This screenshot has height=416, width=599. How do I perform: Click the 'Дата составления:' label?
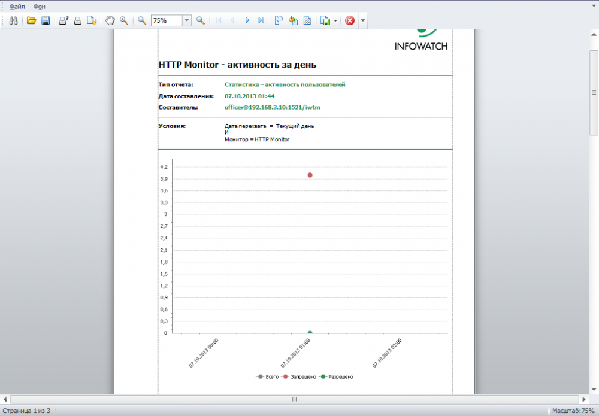pyautogui.click(x=186, y=96)
